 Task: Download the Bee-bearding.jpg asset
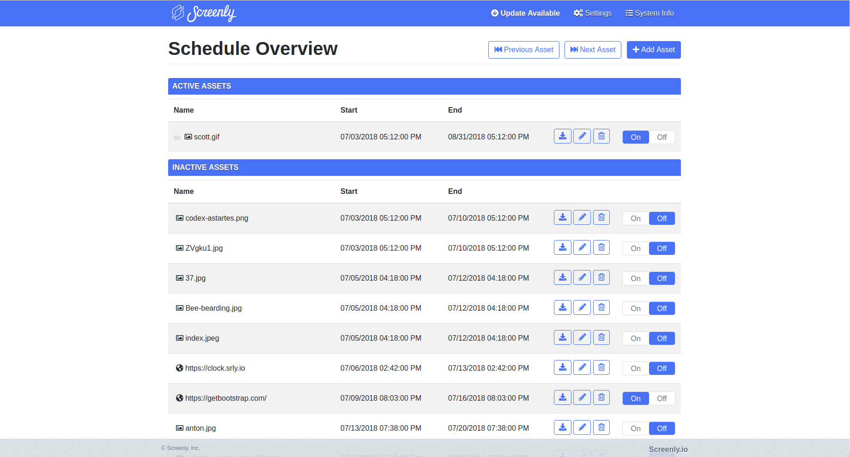coord(562,307)
